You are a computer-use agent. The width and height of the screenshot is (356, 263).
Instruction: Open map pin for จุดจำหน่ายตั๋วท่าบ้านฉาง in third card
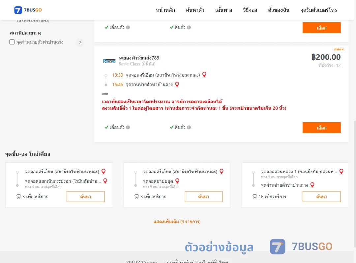[x=312, y=185]
